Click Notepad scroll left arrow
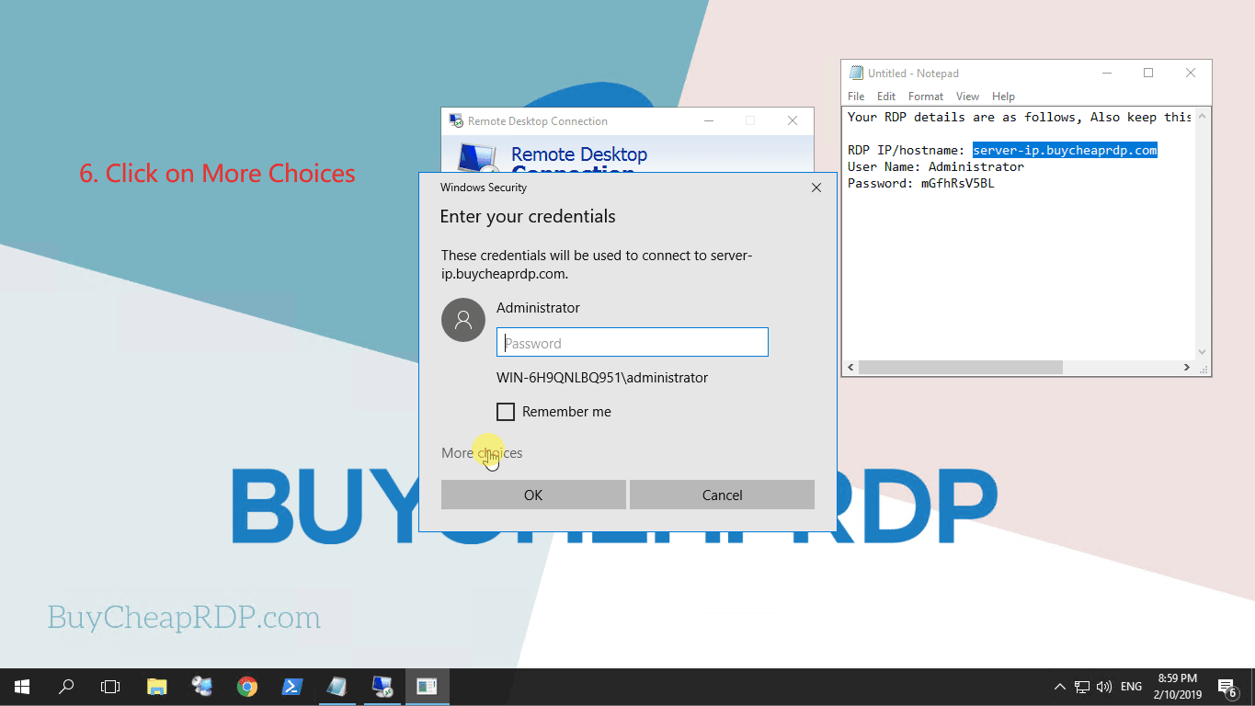The image size is (1255, 706). point(850,367)
